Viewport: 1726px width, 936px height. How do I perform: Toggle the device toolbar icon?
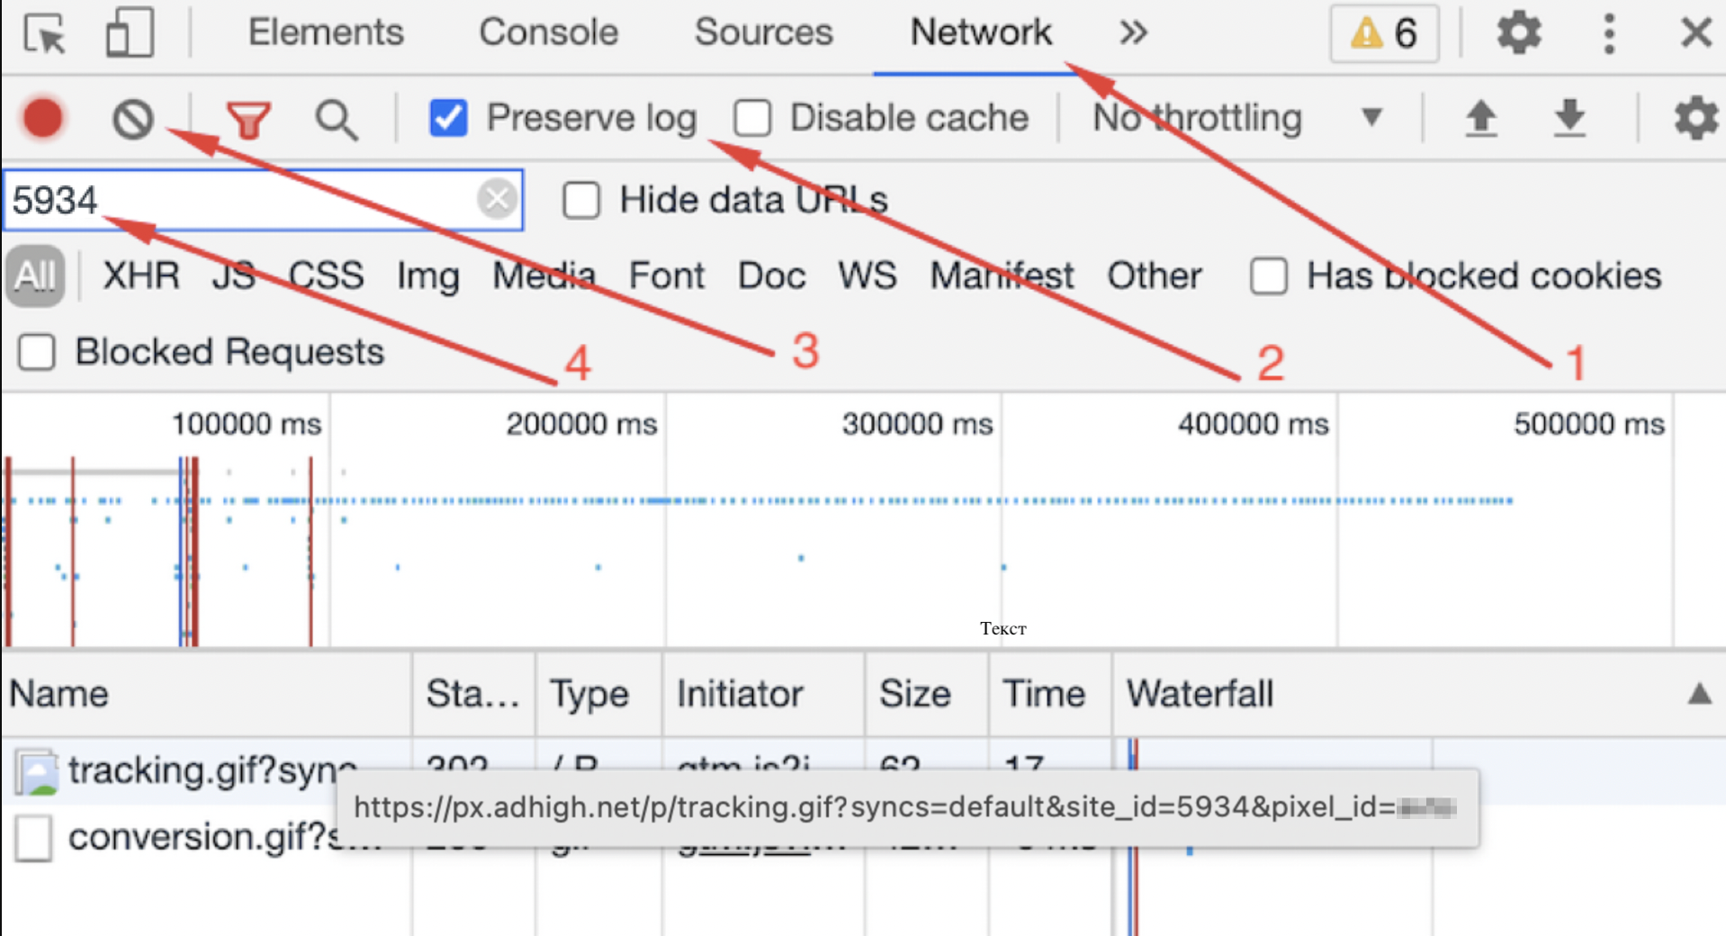[130, 34]
